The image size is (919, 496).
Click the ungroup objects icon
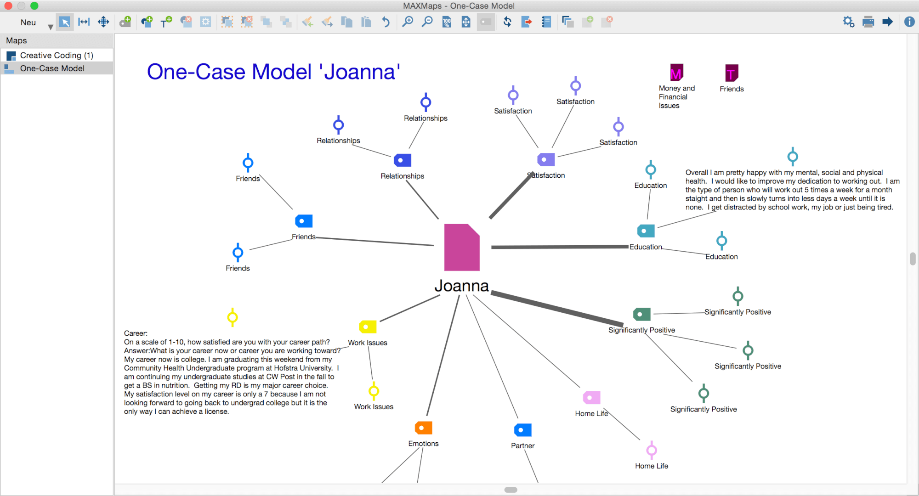pos(247,22)
